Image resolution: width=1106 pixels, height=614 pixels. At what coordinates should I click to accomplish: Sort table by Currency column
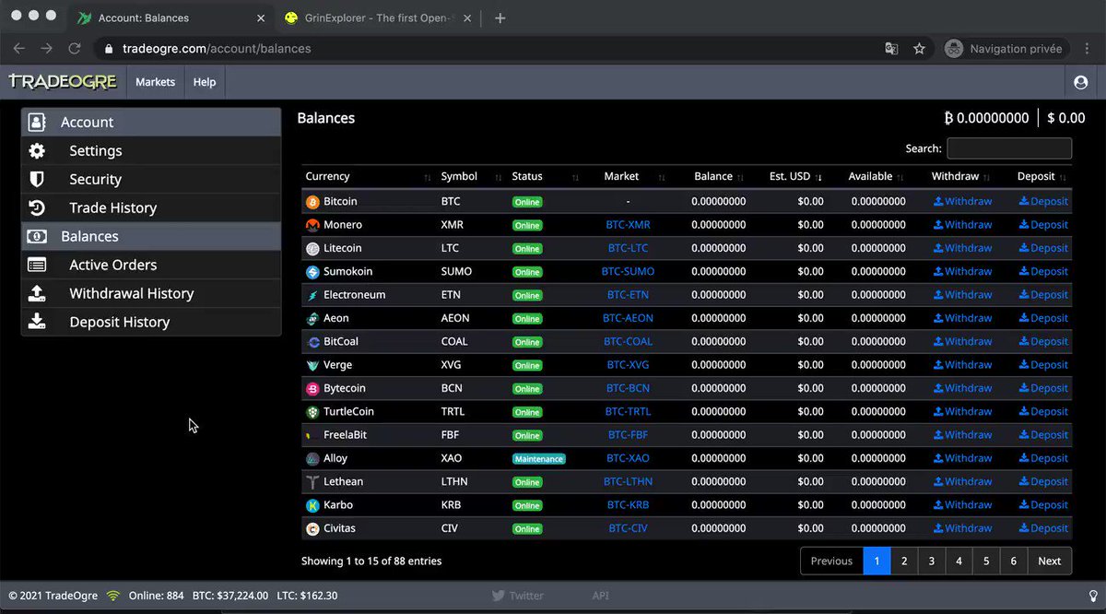click(368, 176)
